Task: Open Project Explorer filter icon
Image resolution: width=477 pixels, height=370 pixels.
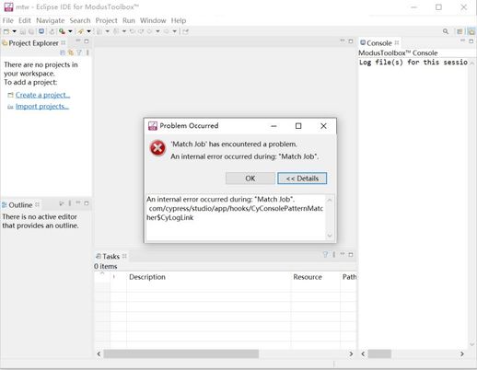Action: coord(79,52)
